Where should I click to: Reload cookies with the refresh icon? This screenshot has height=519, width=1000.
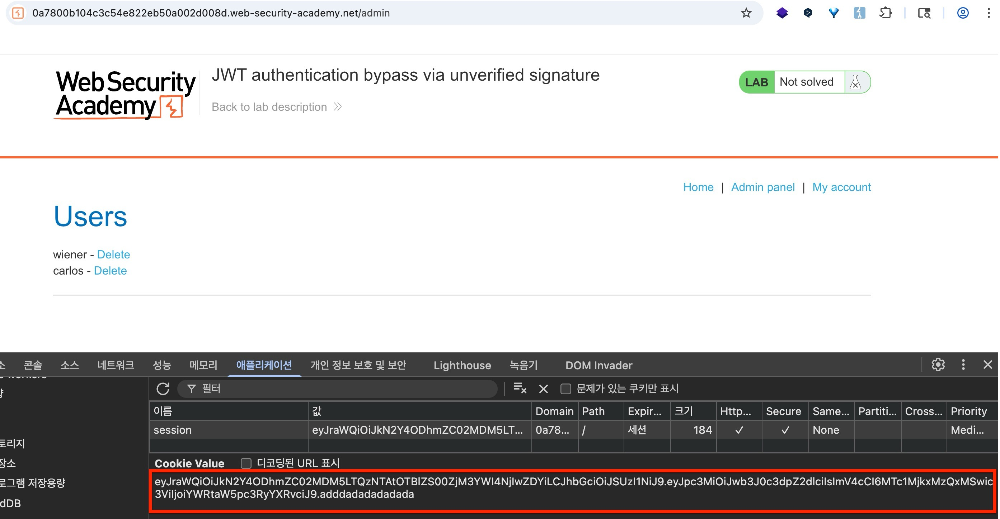[163, 389]
